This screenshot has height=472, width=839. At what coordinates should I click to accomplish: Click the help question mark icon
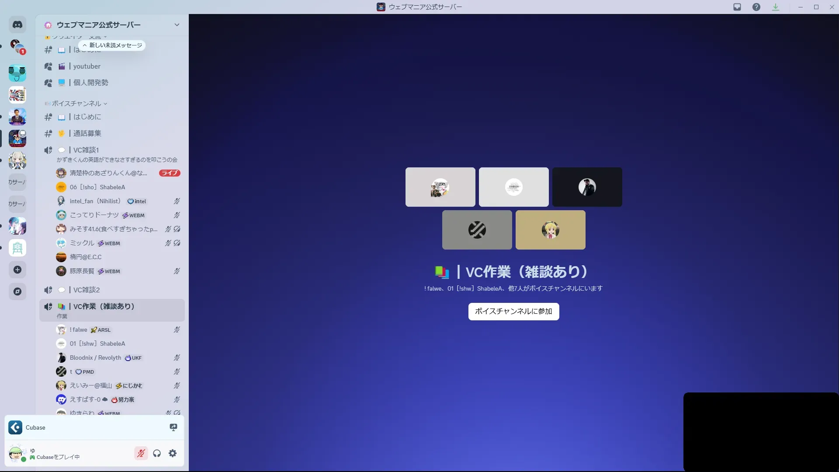(756, 7)
